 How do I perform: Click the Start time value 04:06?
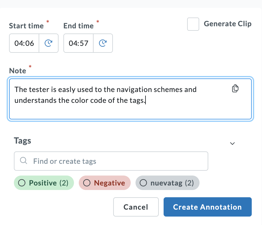click(24, 43)
